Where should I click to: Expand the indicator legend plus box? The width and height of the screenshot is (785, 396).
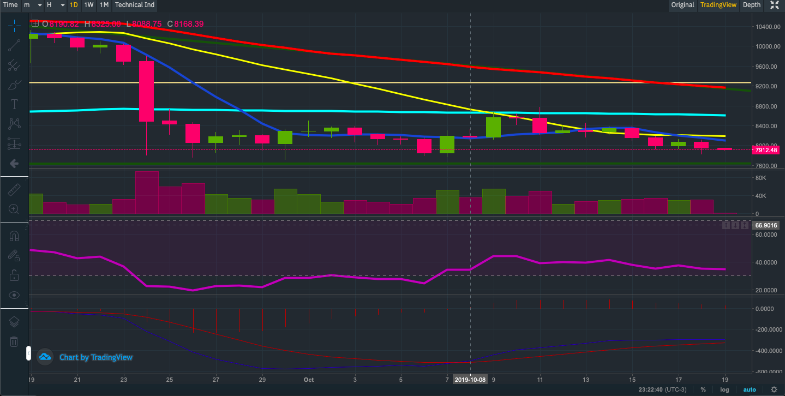[x=35, y=23]
